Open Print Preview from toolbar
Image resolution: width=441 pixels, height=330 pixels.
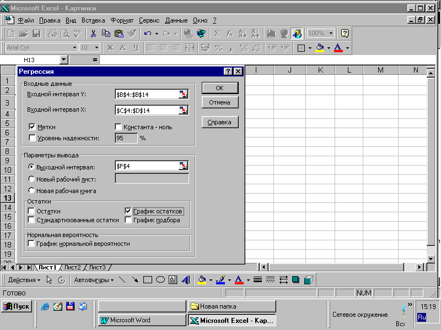[65, 34]
